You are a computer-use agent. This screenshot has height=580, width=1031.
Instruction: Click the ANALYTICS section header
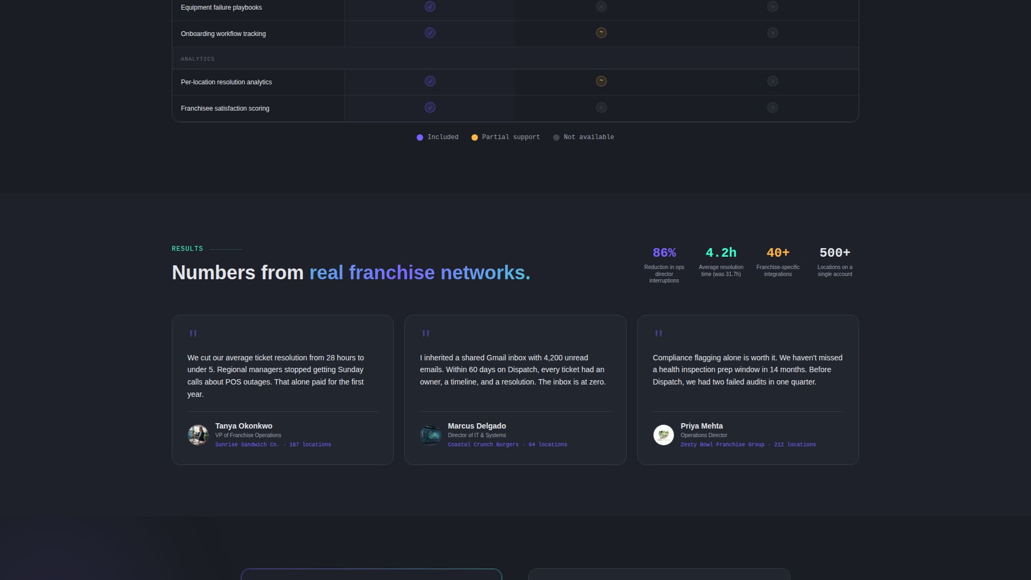[x=198, y=59]
